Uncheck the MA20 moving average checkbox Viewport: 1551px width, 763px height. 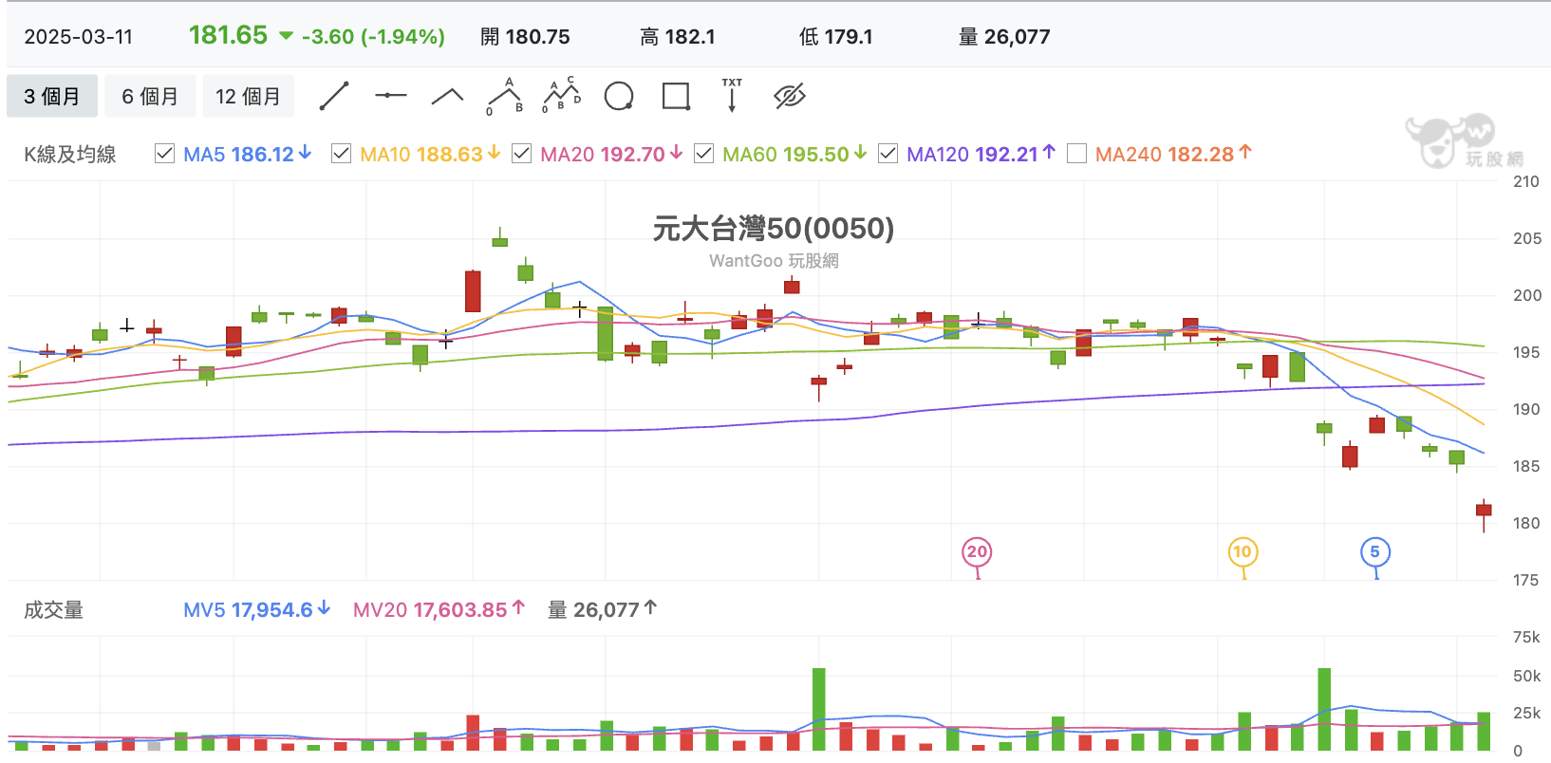click(x=521, y=154)
